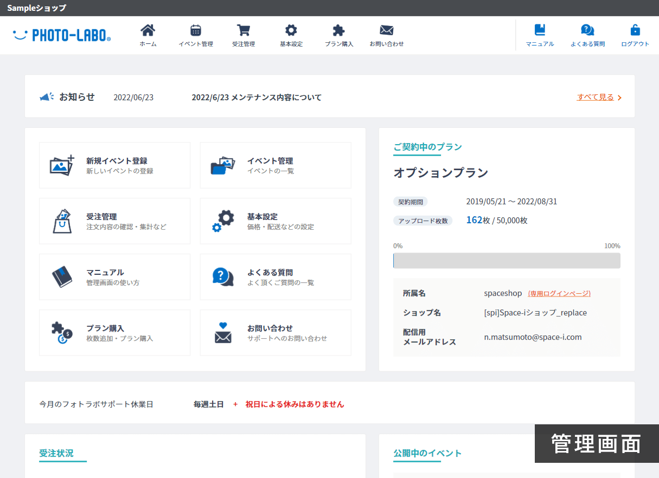The width and height of the screenshot is (659, 478).
Task: Open the 新規イベント登録 card
Action: [x=115, y=165]
